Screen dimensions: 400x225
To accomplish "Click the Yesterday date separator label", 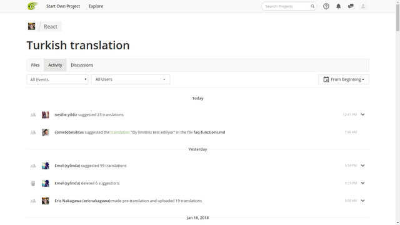I will point(197,149).
